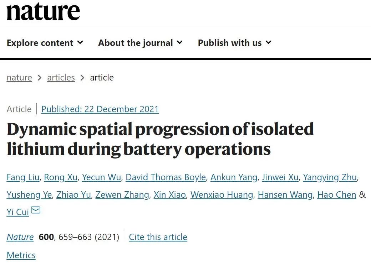
Task: Open author Fang Liu's details
Action: tap(23, 177)
